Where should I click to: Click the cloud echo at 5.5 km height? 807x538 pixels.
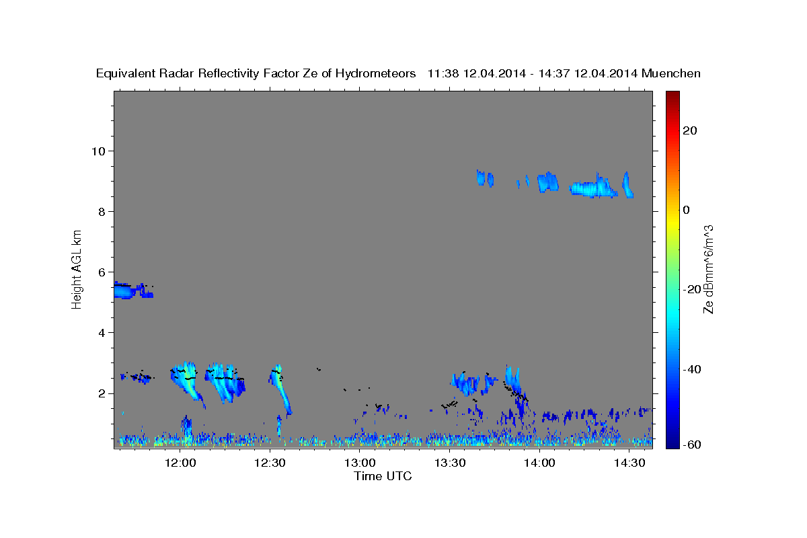132,290
